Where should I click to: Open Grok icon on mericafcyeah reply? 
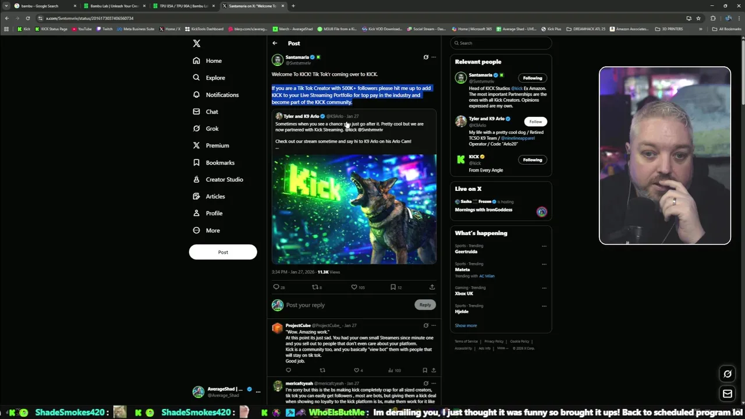point(425,384)
